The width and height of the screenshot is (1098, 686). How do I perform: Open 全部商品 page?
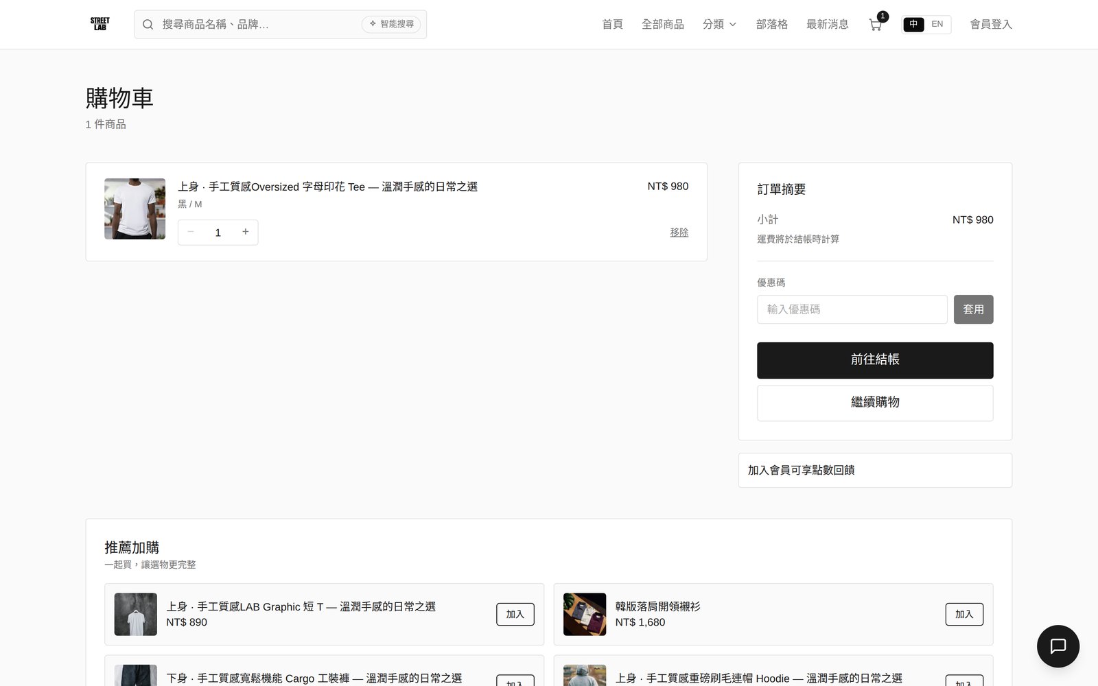[662, 24]
